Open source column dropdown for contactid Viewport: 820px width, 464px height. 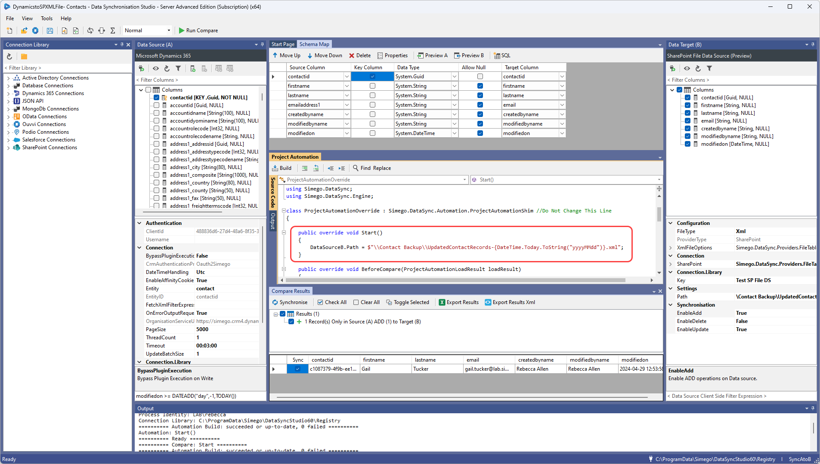[347, 77]
